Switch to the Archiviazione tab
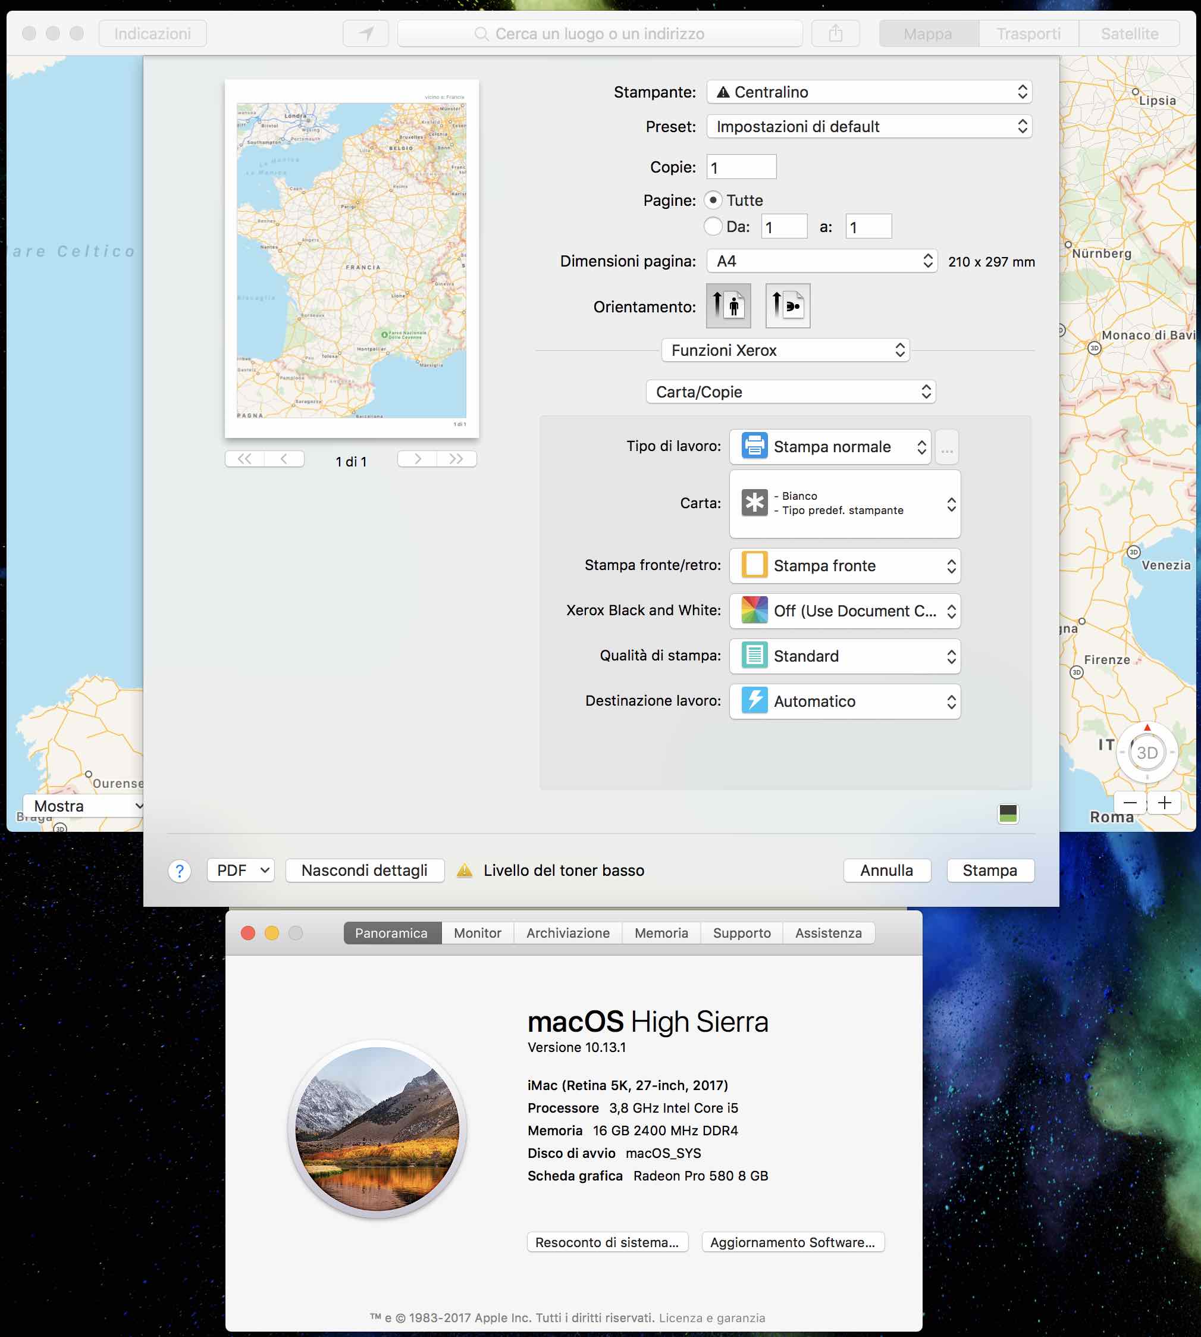1201x1337 pixels. (x=567, y=932)
